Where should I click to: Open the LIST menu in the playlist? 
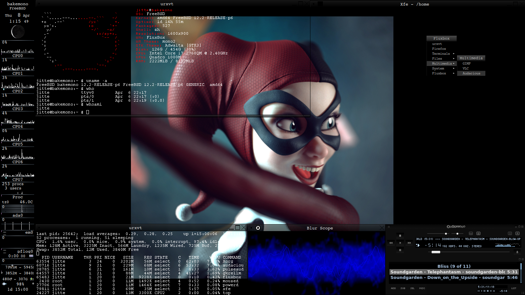(x=514, y=288)
